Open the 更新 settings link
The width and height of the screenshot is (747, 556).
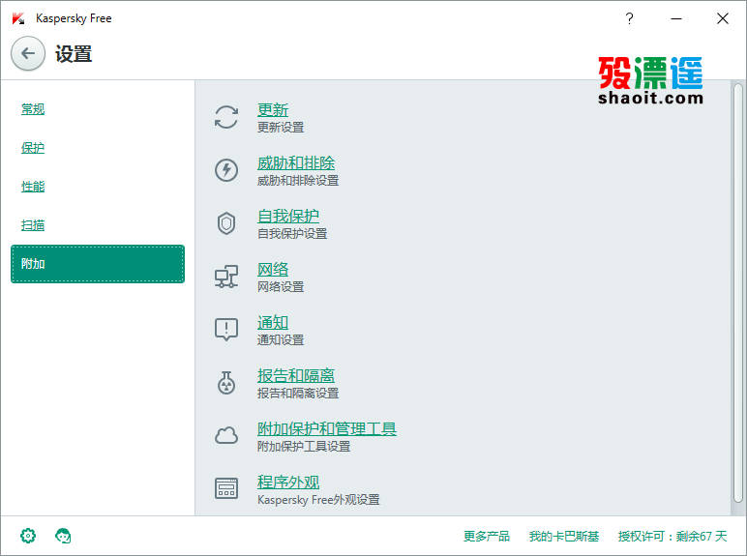pos(273,110)
